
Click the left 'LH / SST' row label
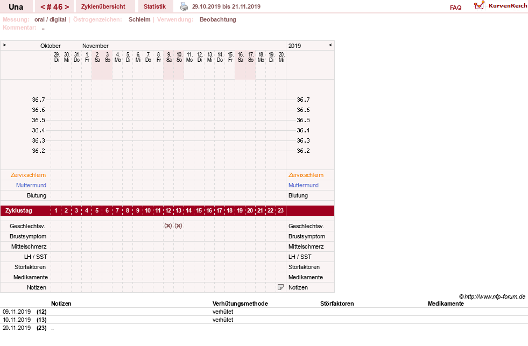[x=36, y=257]
